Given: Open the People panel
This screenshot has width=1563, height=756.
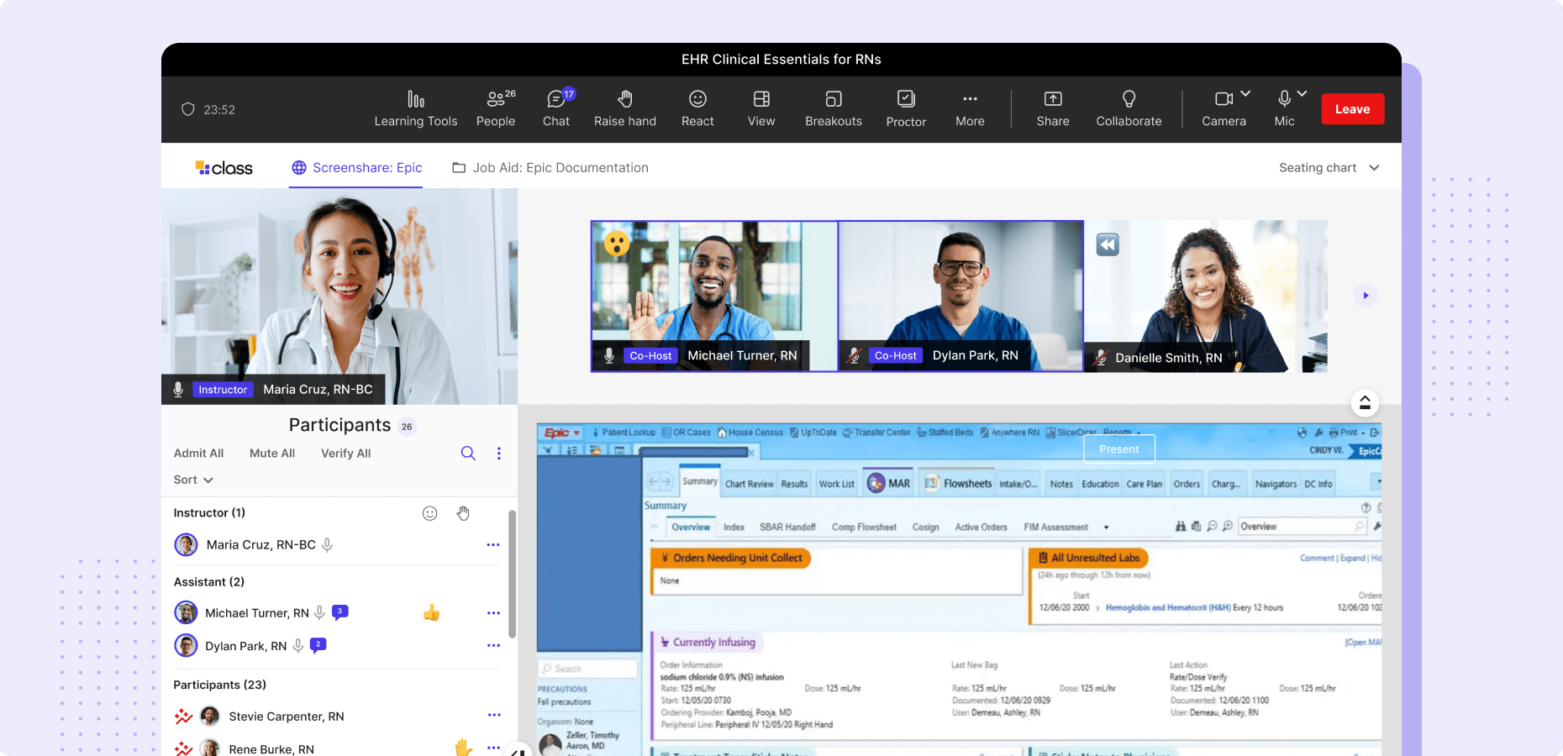Looking at the screenshot, I should pyautogui.click(x=496, y=108).
